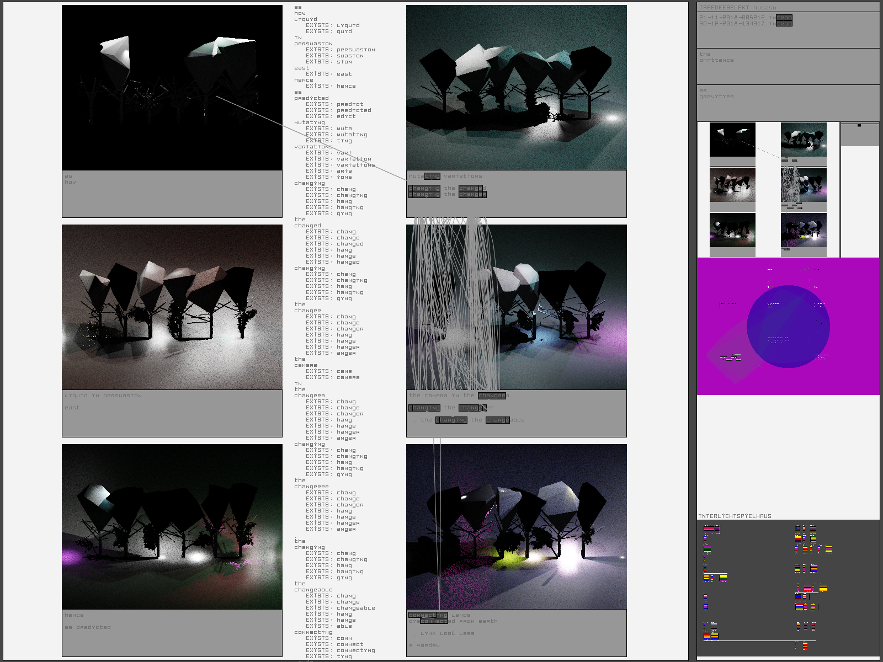Click highlighted 'trah' after the 21-11-2018 date

(784, 18)
